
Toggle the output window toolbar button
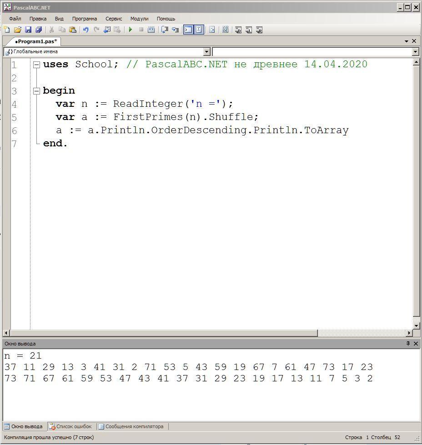[188, 30]
